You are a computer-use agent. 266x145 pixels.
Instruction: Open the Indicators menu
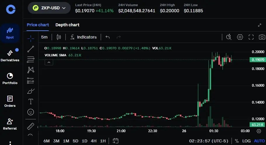(x=83, y=37)
